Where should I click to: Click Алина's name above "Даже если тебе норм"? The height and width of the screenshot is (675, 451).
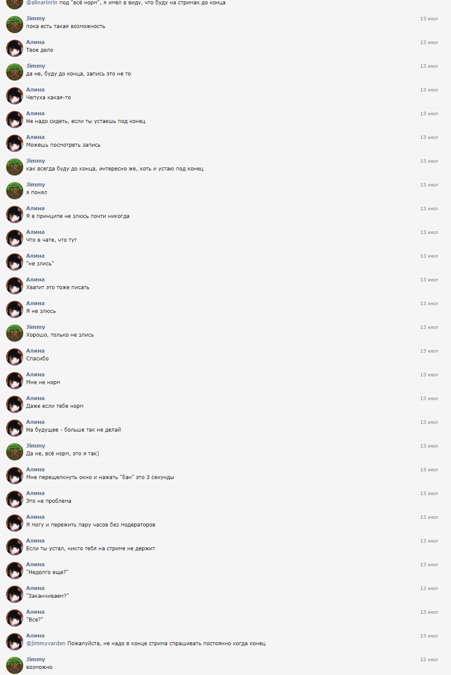(35, 398)
